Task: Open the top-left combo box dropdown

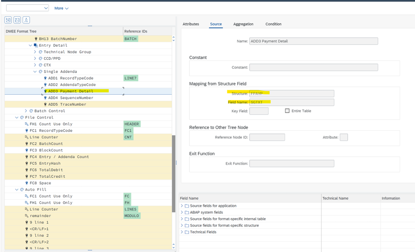Action: [46, 8]
